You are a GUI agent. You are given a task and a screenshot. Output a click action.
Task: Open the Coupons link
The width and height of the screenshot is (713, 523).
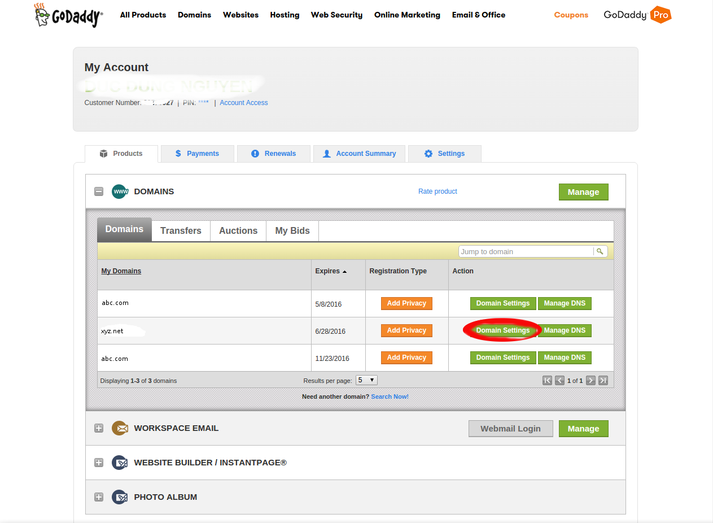[x=571, y=15]
